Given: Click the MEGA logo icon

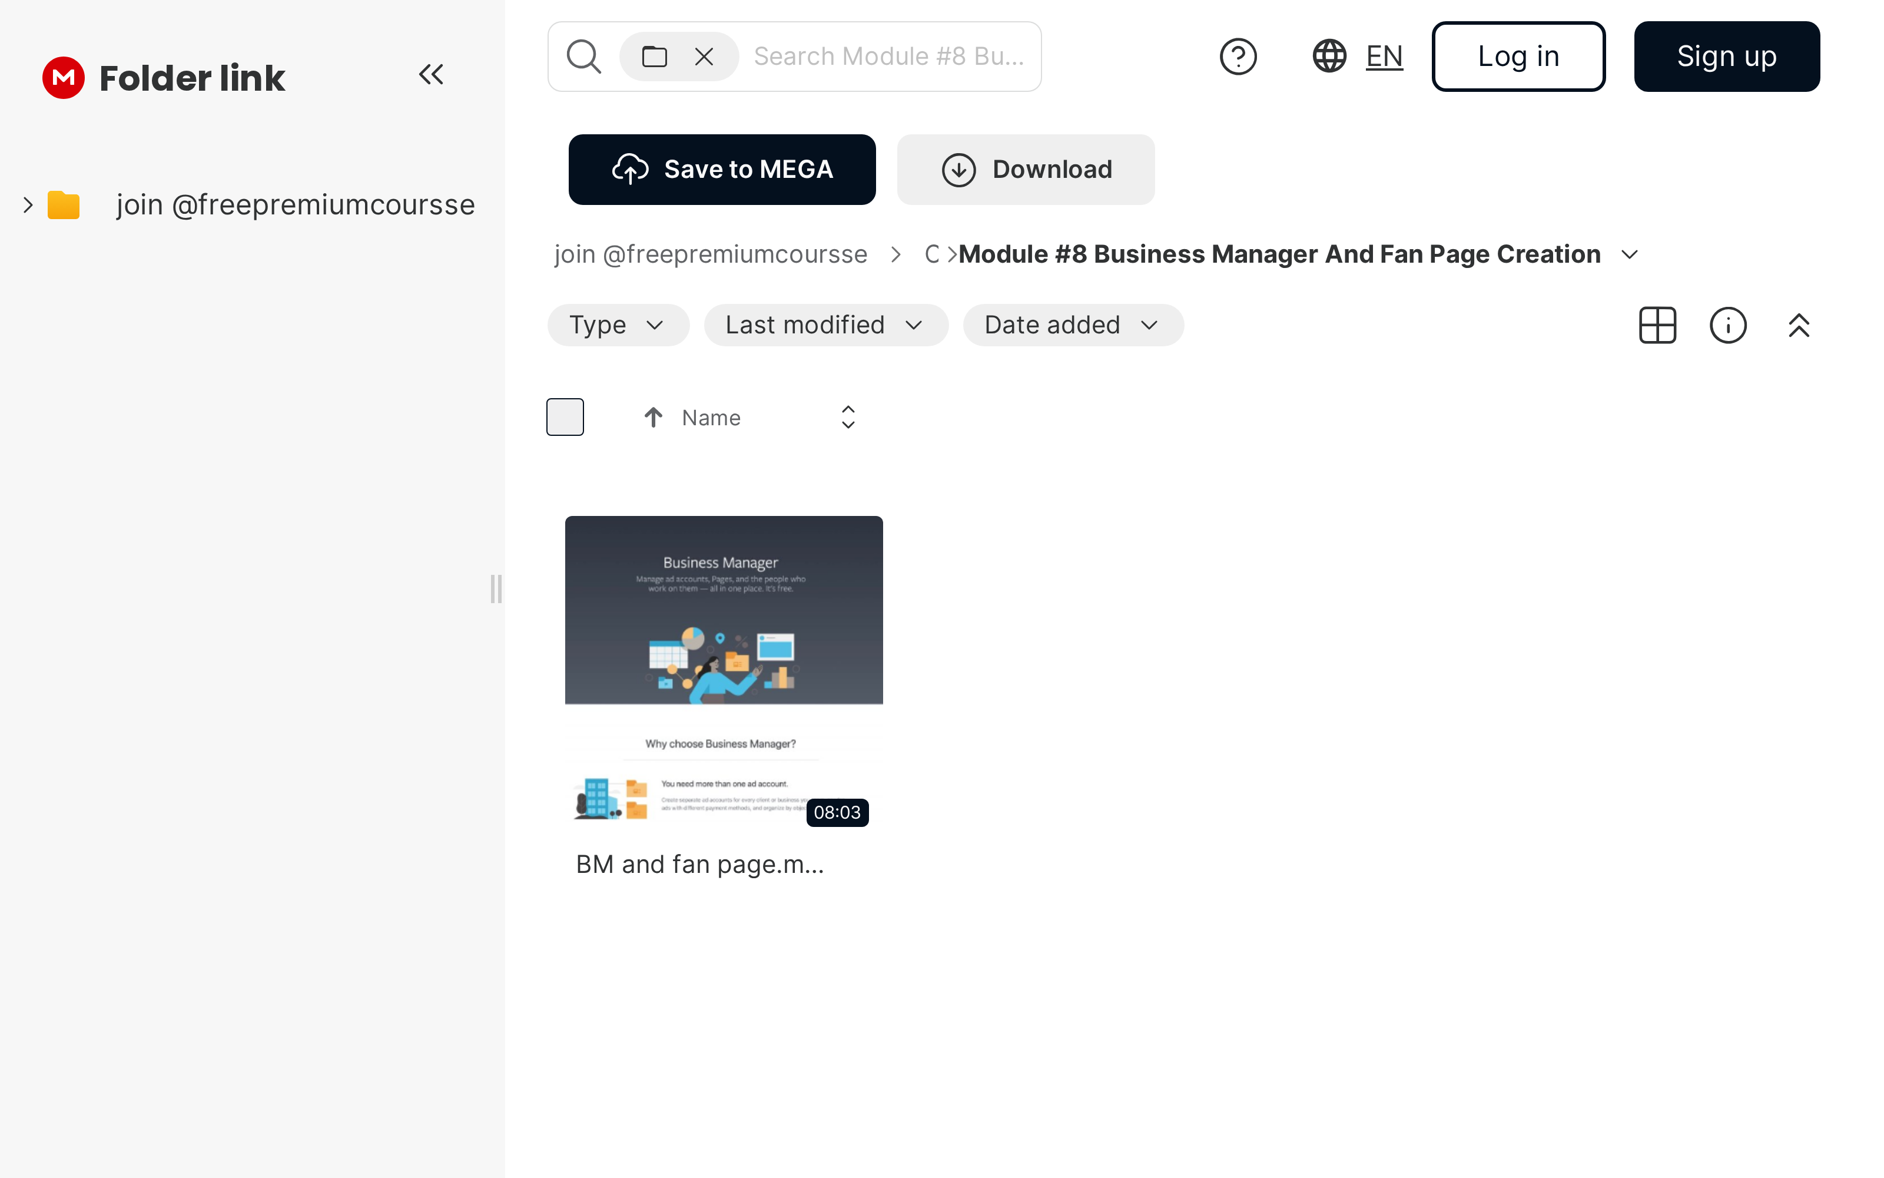Looking at the screenshot, I should point(63,77).
